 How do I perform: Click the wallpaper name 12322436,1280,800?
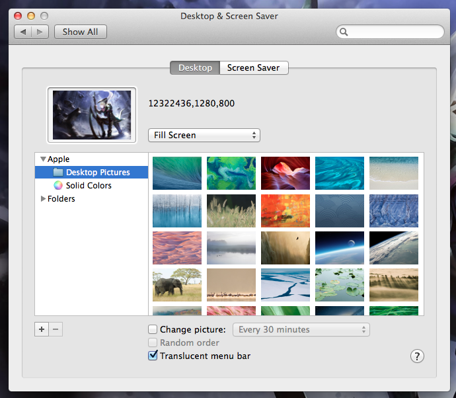tap(192, 103)
